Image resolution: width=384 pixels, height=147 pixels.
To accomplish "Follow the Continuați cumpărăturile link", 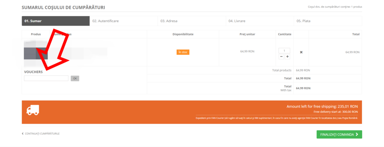I will click(x=41, y=134).
